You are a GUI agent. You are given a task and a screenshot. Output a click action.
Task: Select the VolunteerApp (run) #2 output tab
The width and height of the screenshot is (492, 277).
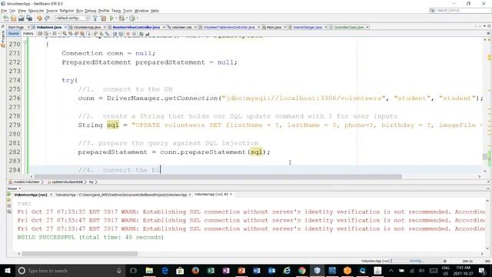(211, 195)
